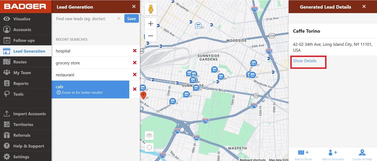Click the Add to Accounts icon

pos(333,153)
